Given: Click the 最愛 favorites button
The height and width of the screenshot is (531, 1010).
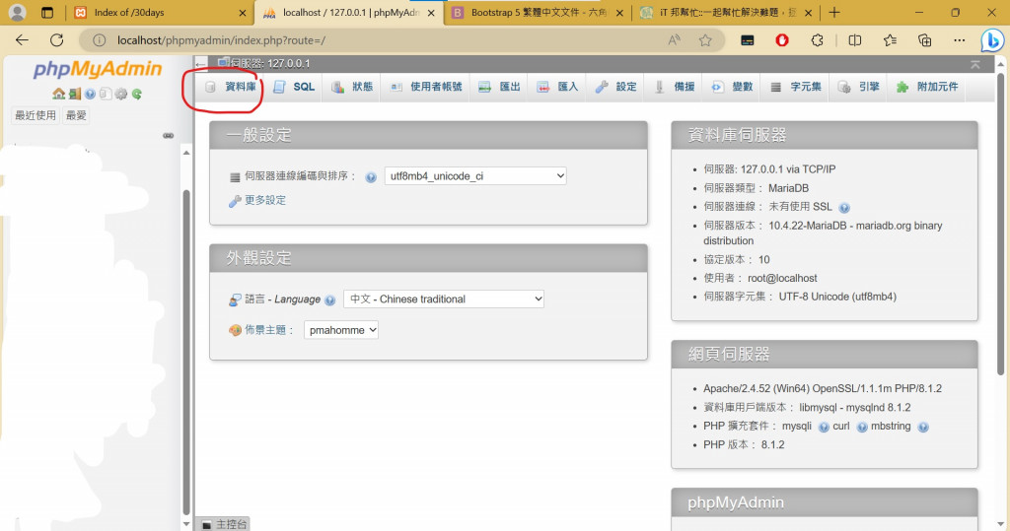Looking at the screenshot, I should point(76,116).
